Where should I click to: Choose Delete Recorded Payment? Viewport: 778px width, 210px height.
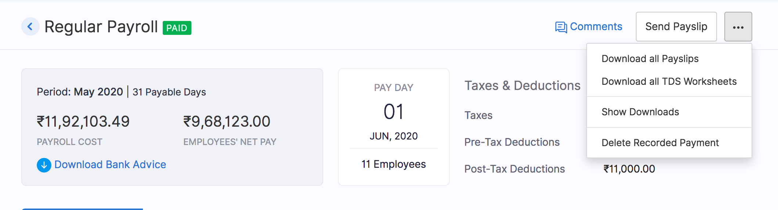click(x=660, y=143)
